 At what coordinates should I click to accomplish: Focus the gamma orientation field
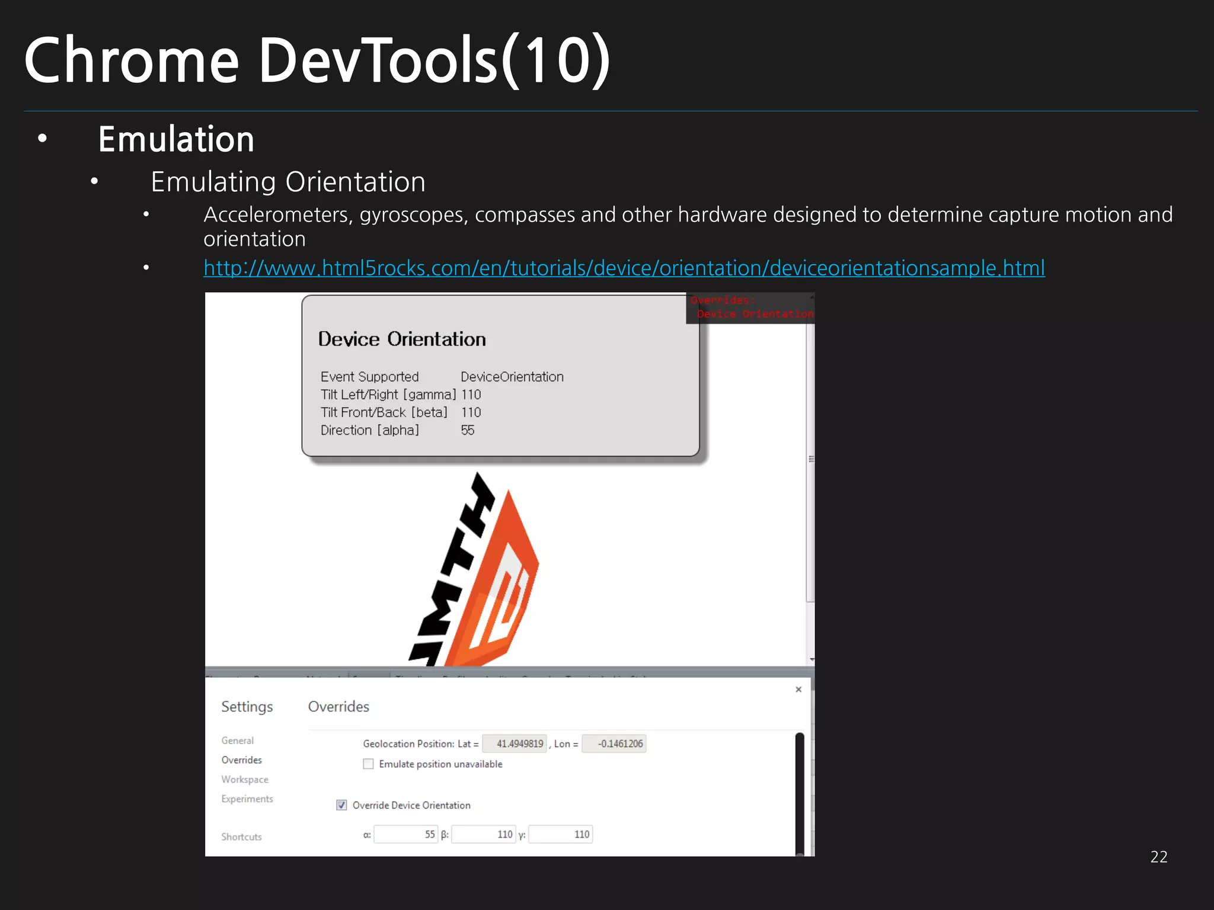[x=561, y=834]
